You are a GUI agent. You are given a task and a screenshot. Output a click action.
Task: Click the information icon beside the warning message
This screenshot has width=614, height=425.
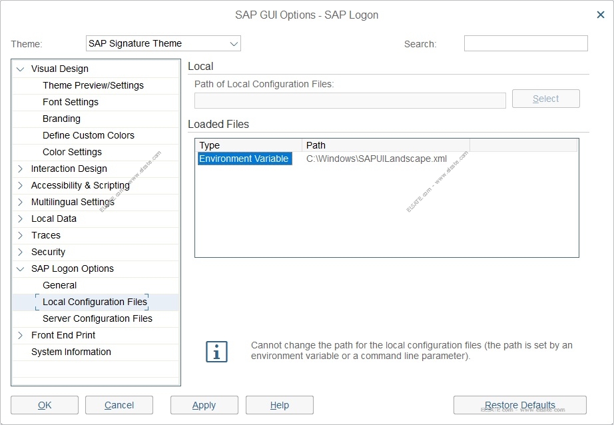click(x=216, y=352)
